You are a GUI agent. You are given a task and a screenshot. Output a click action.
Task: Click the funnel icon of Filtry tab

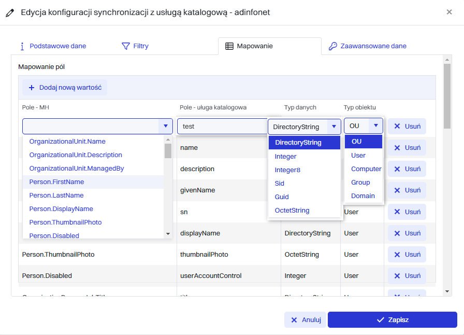pos(125,46)
